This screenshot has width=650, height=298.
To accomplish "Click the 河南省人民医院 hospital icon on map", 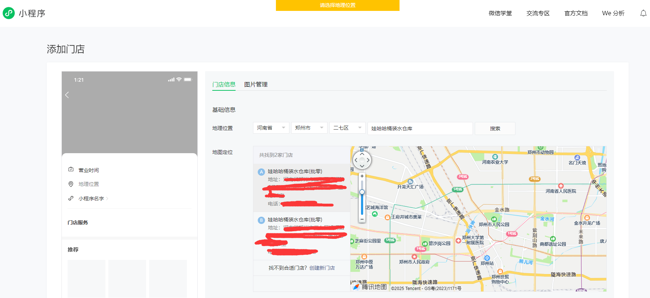I will pyautogui.click(x=561, y=186).
